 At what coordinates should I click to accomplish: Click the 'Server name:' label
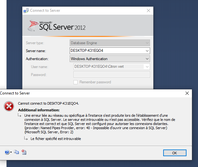[x=36, y=51]
